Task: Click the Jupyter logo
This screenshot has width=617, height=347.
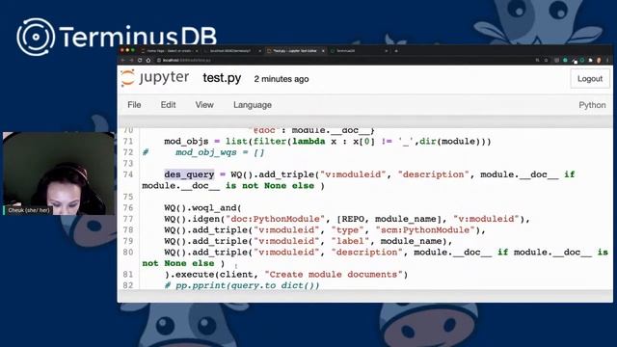Action: click(155, 78)
